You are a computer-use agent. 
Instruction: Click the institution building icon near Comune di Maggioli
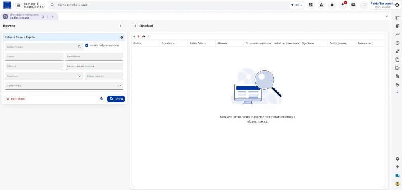pyautogui.click(x=19, y=5)
